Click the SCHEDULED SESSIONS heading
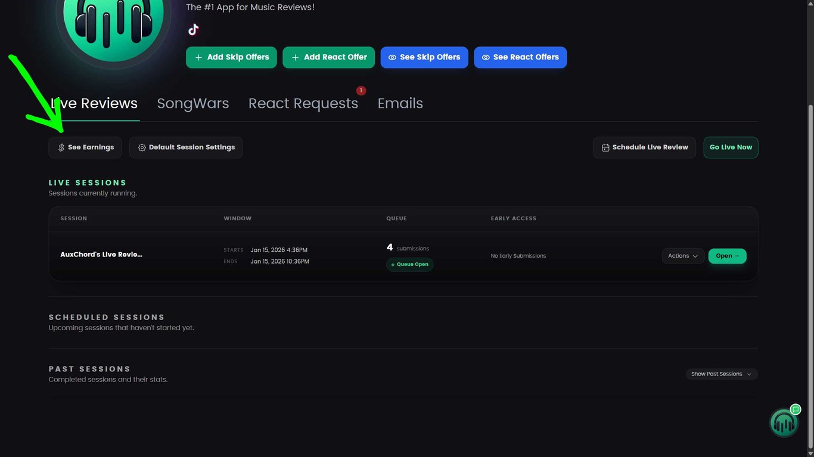Viewport: 814px width, 457px height. (x=107, y=317)
